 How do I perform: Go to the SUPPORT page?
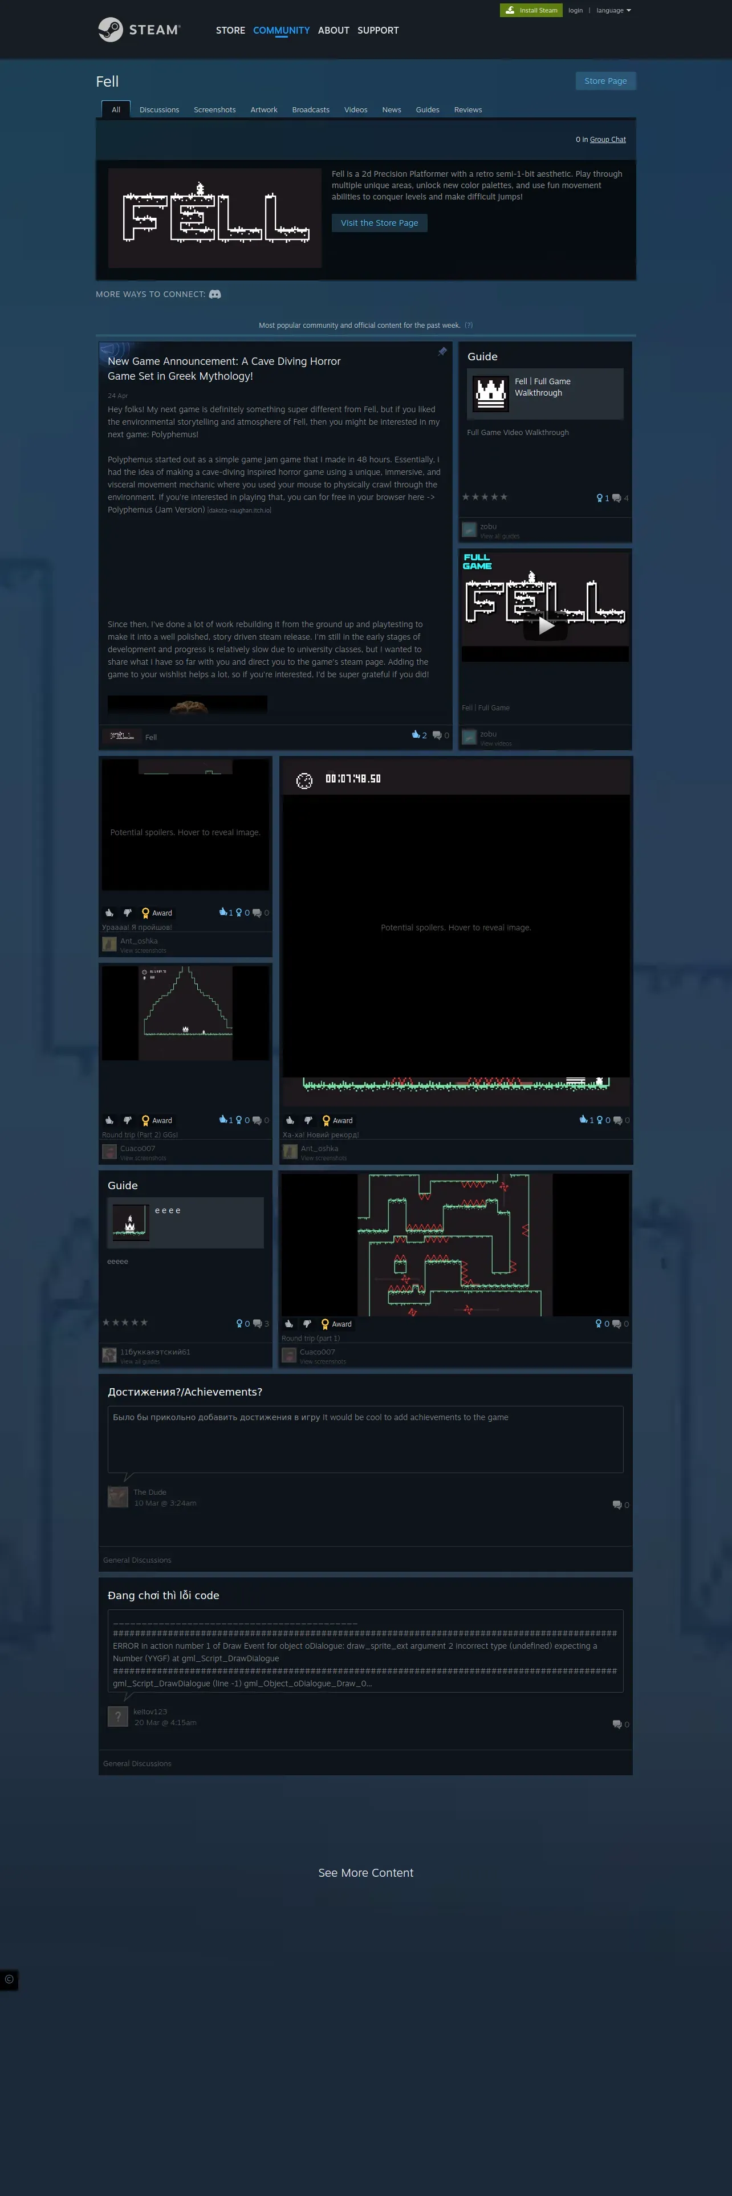click(x=377, y=31)
